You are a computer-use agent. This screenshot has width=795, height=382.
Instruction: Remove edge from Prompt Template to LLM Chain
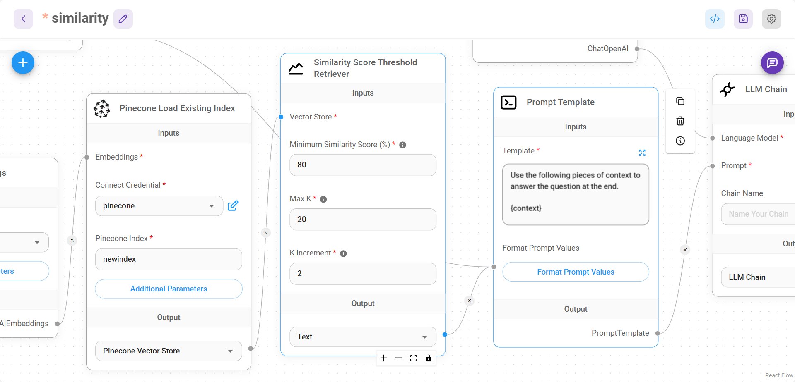coord(685,250)
